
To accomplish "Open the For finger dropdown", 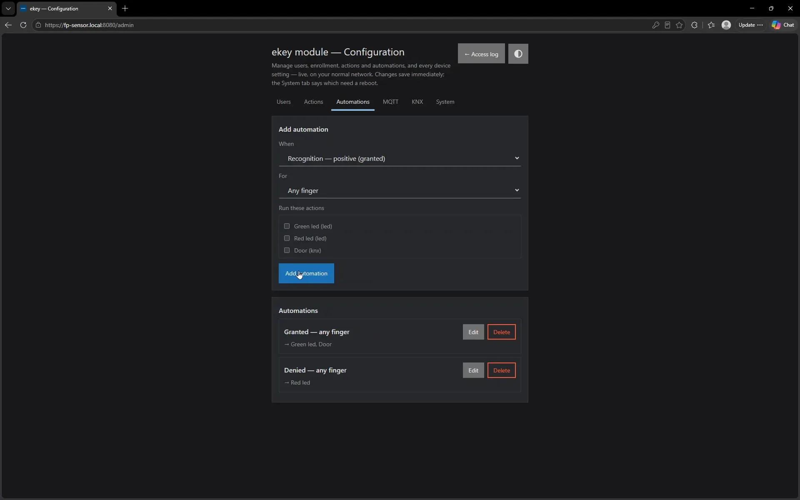I will tap(400, 190).
